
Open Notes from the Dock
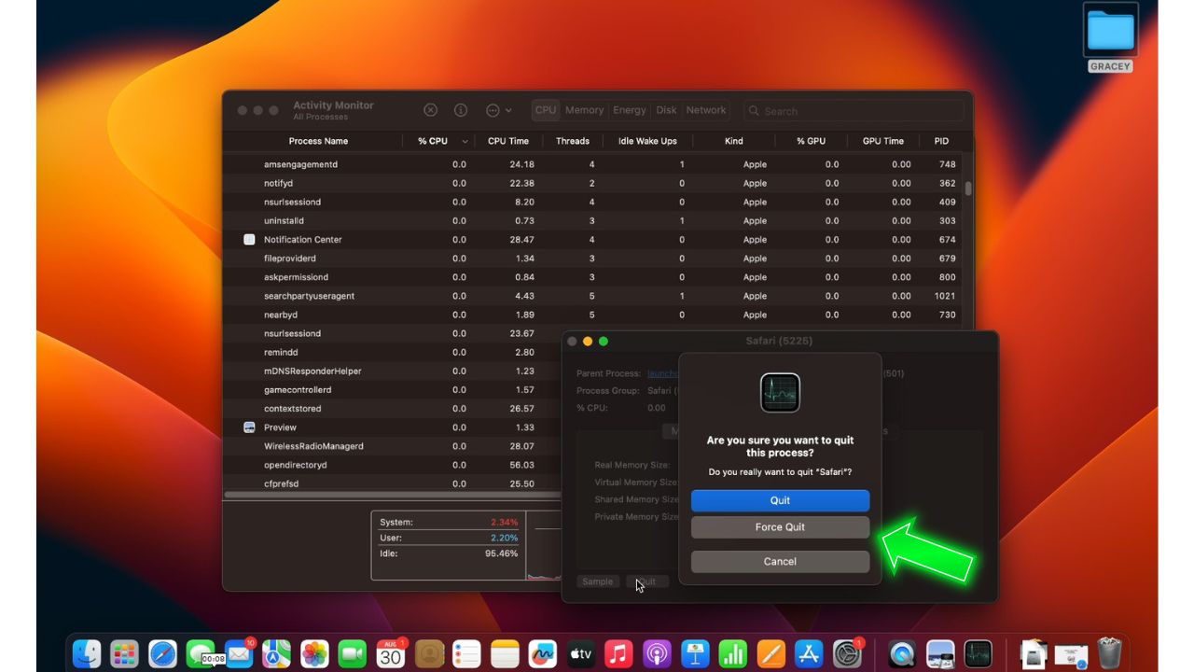[505, 653]
